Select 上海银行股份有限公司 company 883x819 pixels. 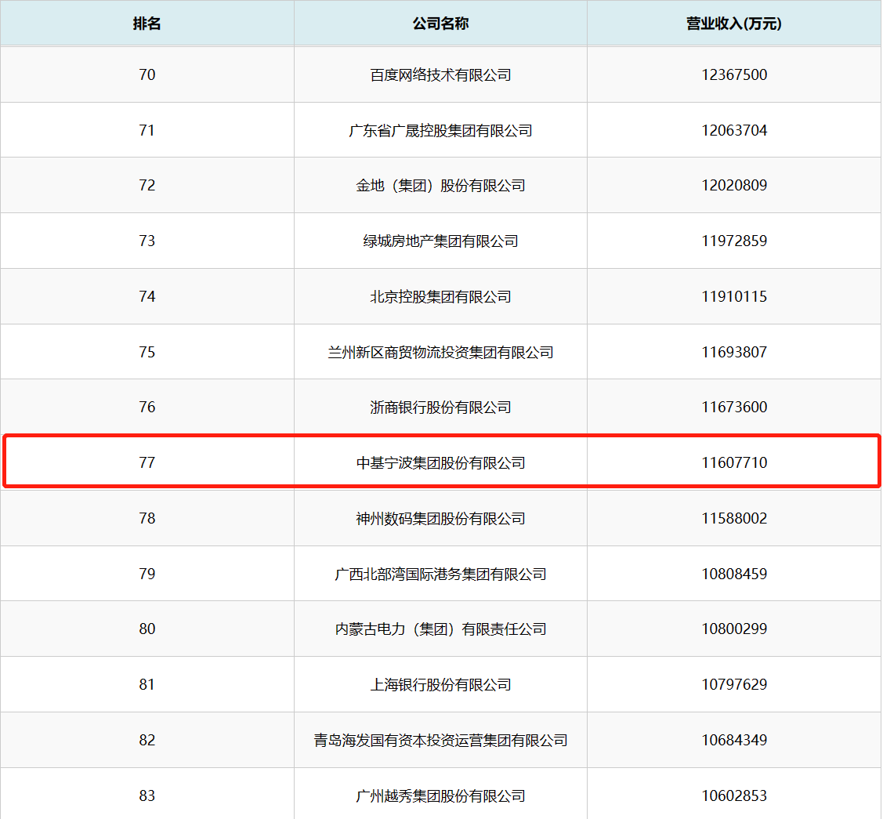[x=440, y=685]
